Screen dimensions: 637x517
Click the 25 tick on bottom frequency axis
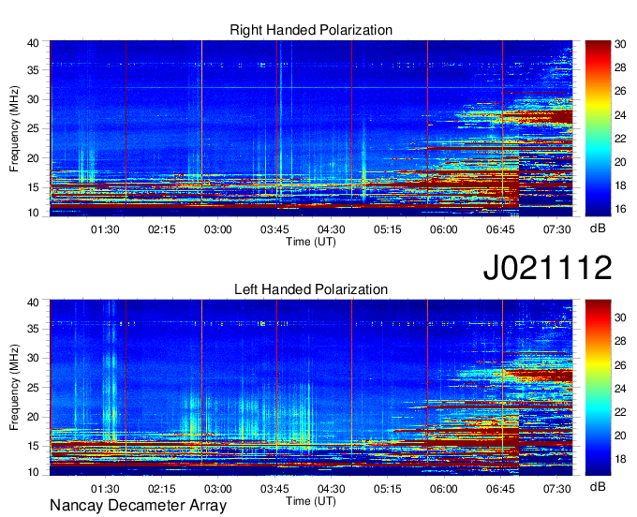pos(33,388)
